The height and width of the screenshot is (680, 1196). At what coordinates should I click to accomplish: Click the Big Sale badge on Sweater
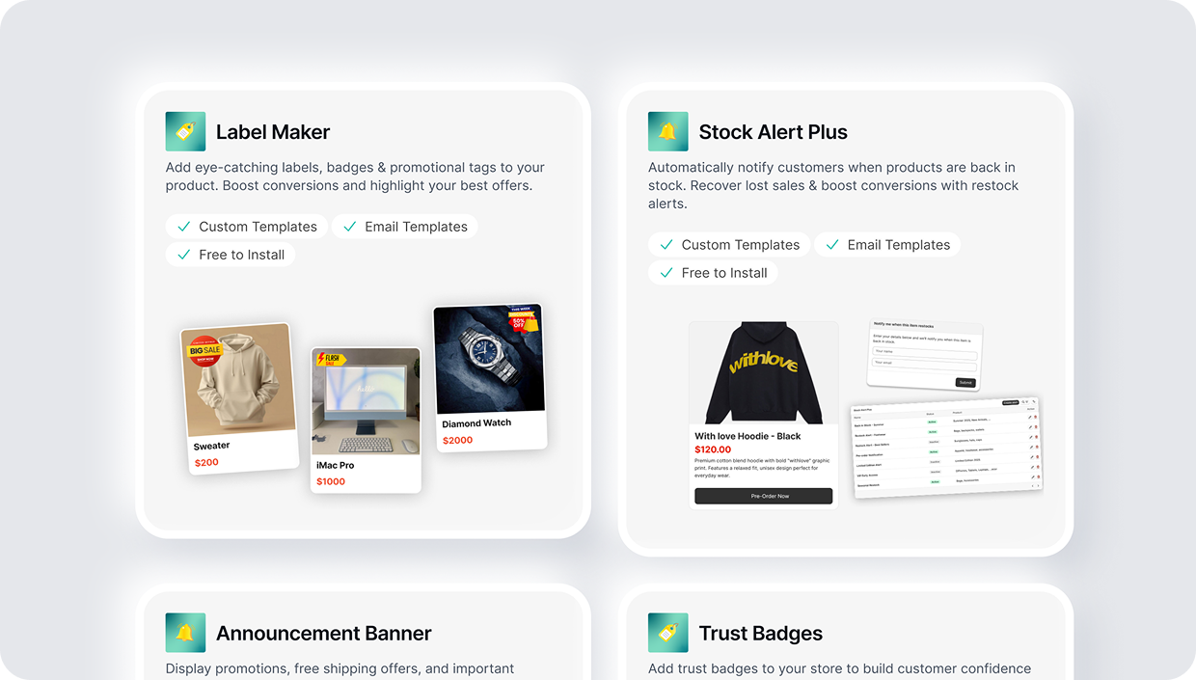[x=204, y=349]
